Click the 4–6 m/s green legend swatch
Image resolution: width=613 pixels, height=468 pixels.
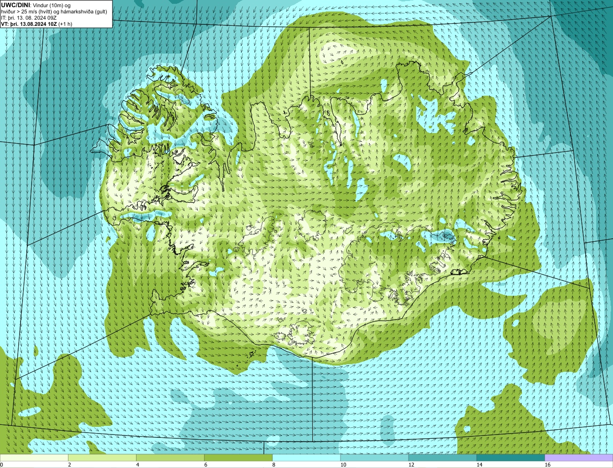[170, 457]
